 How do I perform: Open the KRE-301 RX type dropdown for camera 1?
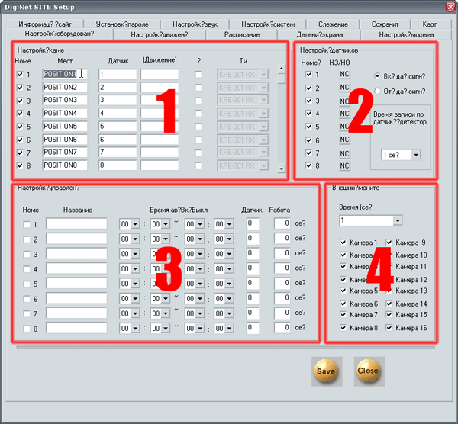click(263, 75)
